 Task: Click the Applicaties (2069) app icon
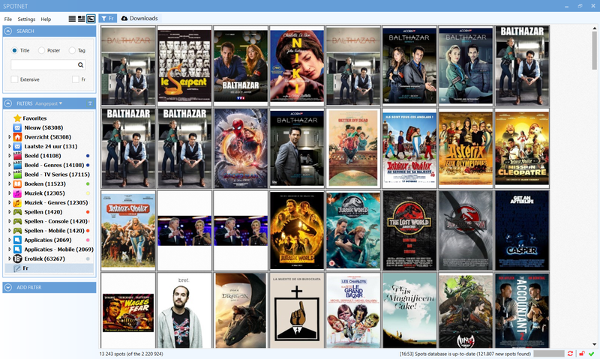pos(17,240)
